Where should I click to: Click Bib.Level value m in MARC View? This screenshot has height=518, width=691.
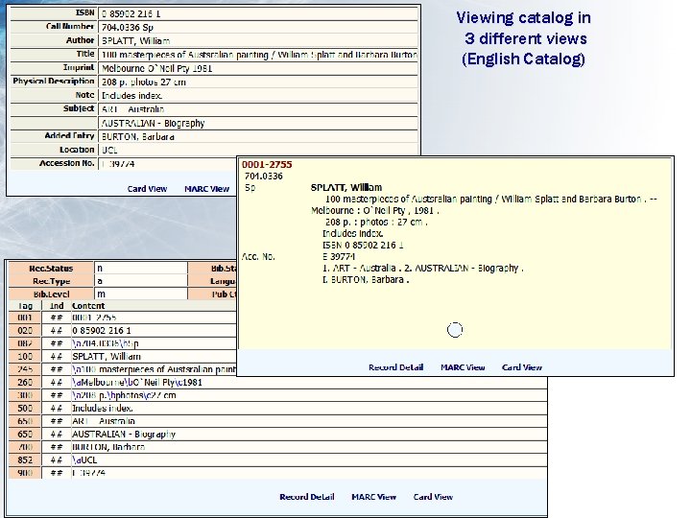pyautogui.click(x=140, y=294)
